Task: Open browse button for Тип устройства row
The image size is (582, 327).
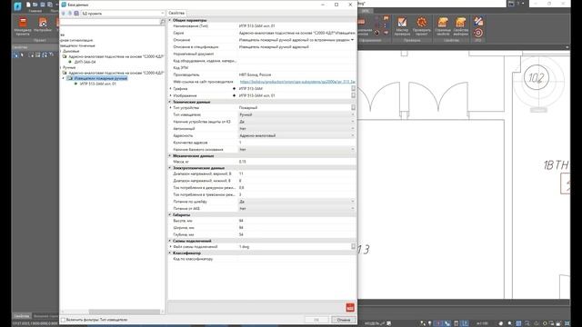Action: (353, 107)
